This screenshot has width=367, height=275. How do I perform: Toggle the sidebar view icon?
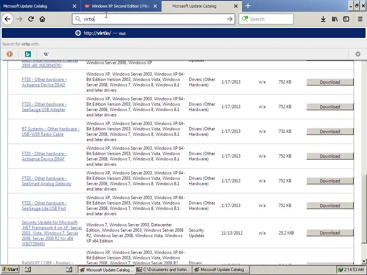point(346,19)
